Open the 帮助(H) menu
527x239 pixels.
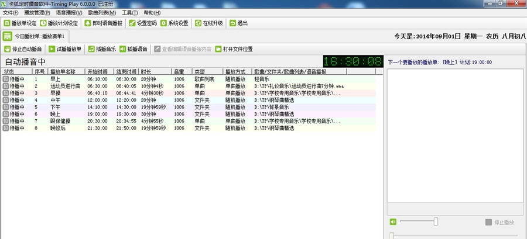tap(152, 13)
